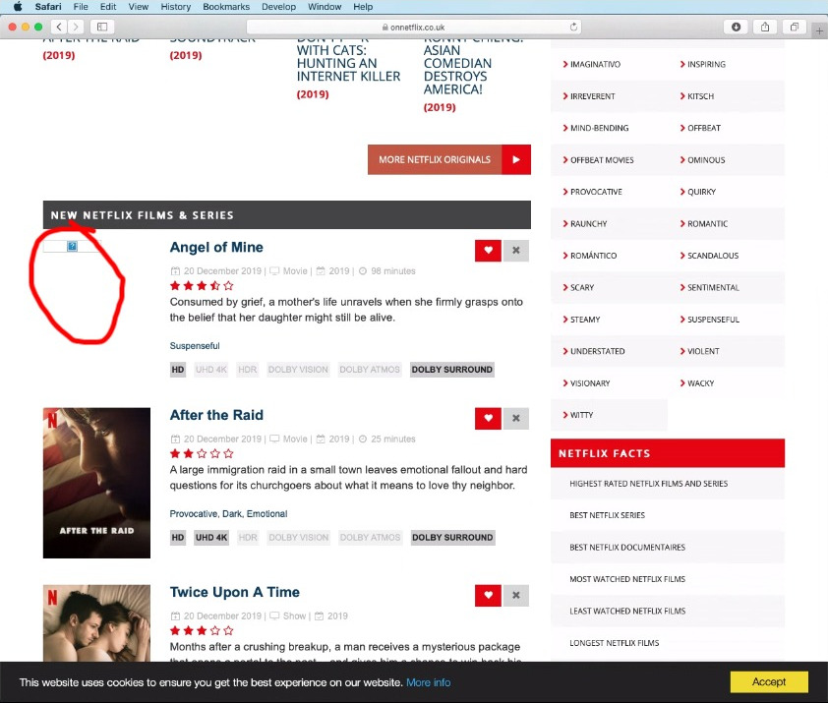This screenshot has height=703, width=828.
Task: Dismiss After the Raid with the X icon
Action: pyautogui.click(x=516, y=418)
